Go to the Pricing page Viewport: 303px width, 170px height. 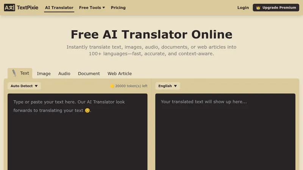point(118,8)
